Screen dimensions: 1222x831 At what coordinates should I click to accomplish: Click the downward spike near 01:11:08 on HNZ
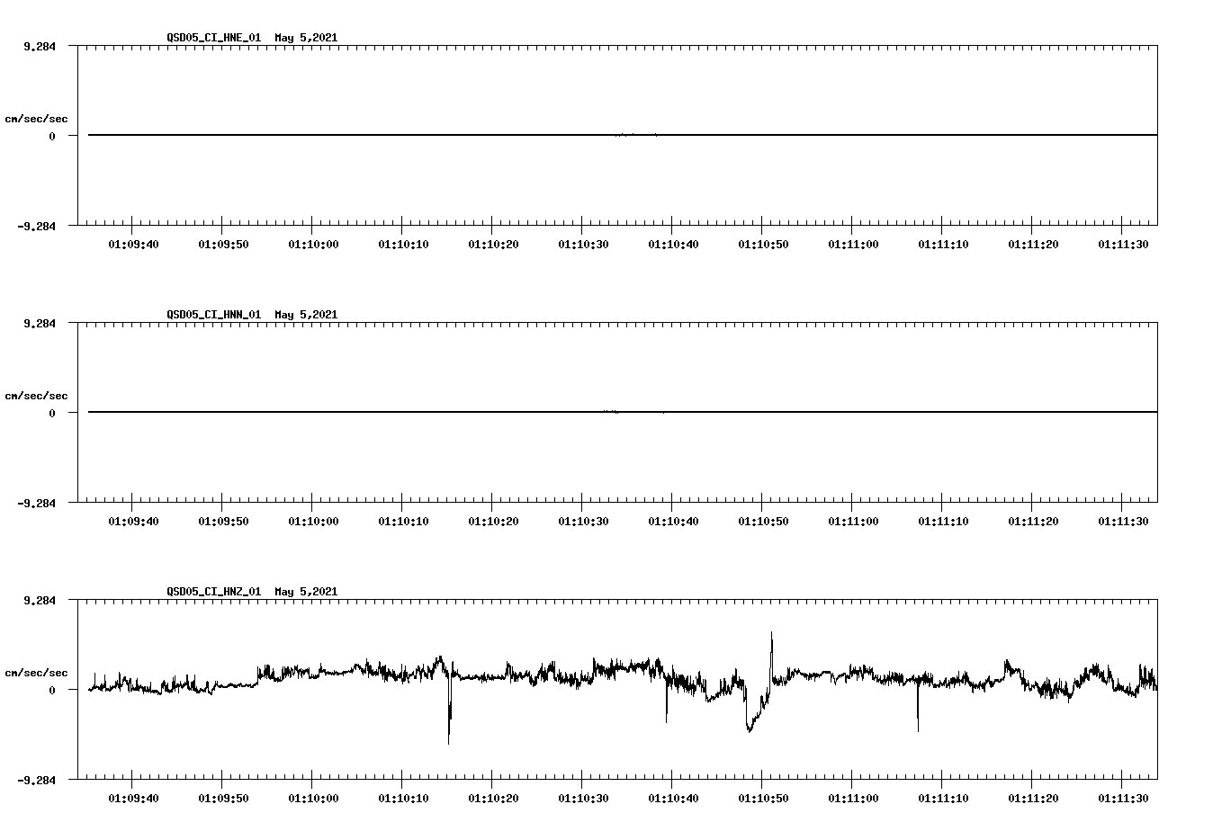[x=917, y=715]
